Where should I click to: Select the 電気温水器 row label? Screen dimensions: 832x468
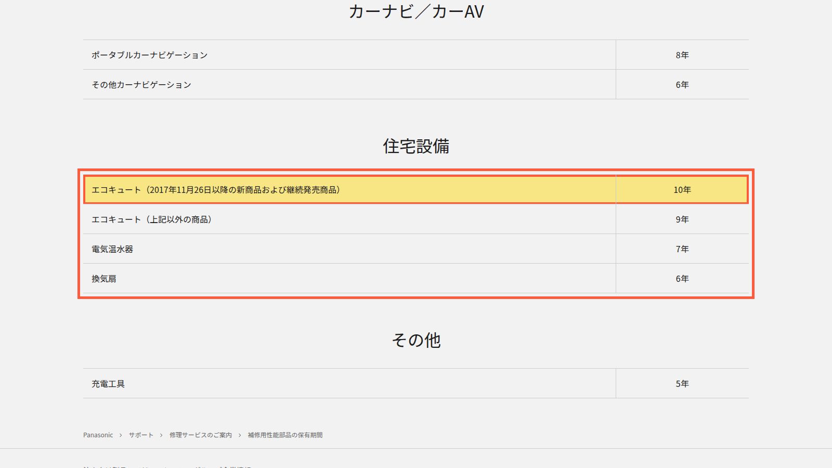[x=112, y=249]
